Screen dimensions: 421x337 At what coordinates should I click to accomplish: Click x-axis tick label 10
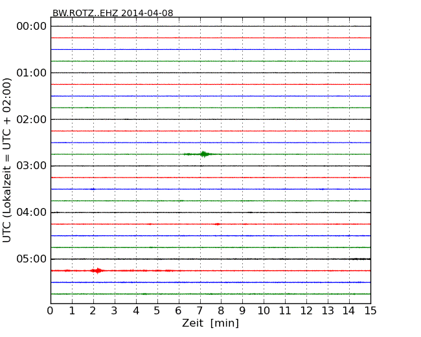[x=264, y=311]
